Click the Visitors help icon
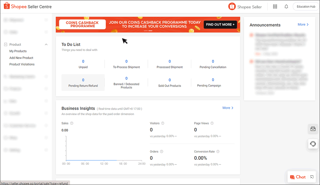Viewport: 320px width, 185px height. (162, 123)
